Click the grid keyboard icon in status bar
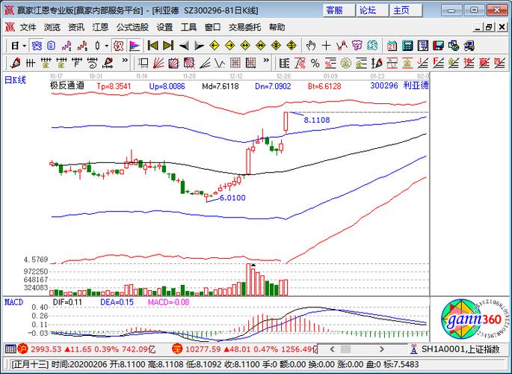Screen dimensions: 512x374 tap(10, 349)
